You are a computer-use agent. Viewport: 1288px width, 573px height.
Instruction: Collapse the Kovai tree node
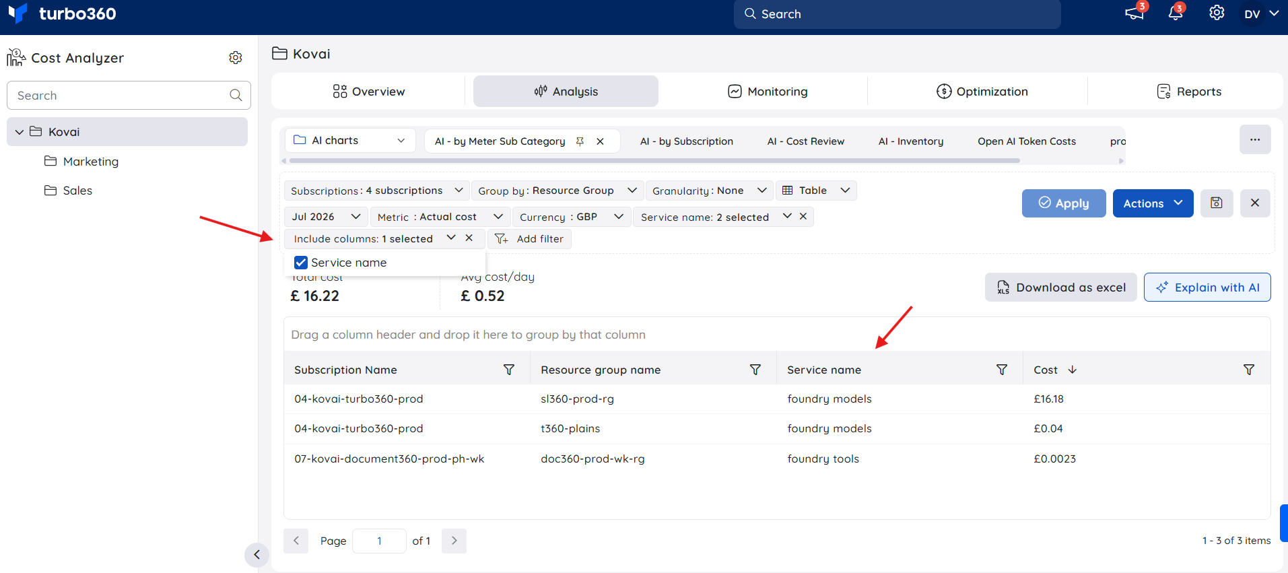pos(20,132)
